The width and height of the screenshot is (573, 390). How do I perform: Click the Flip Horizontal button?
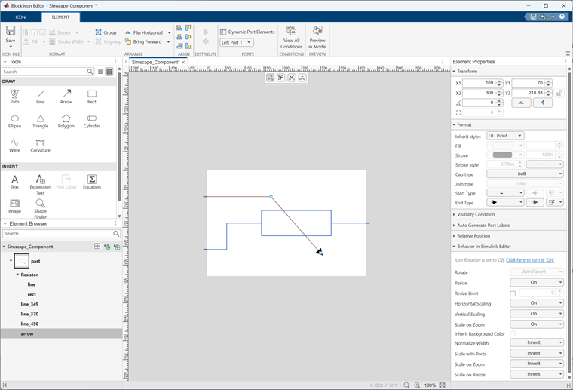[144, 32]
